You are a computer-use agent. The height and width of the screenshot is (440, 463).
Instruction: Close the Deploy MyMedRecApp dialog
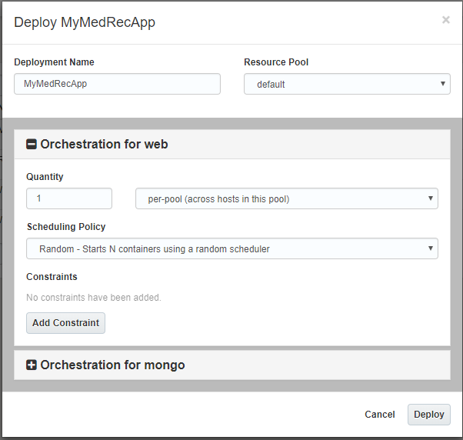tap(445, 21)
